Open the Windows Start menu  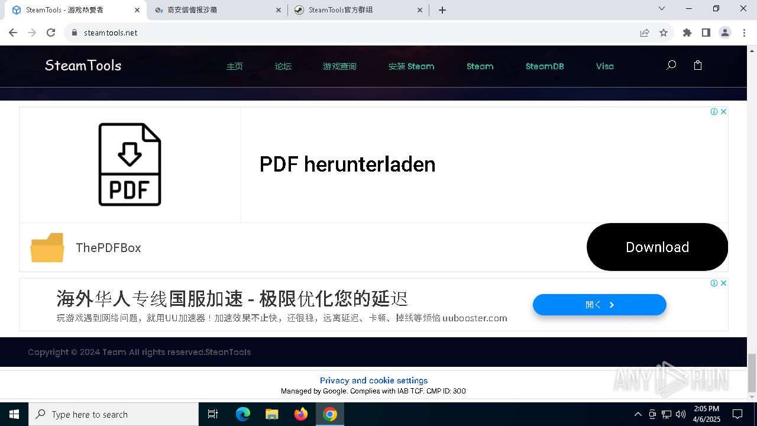coord(14,414)
